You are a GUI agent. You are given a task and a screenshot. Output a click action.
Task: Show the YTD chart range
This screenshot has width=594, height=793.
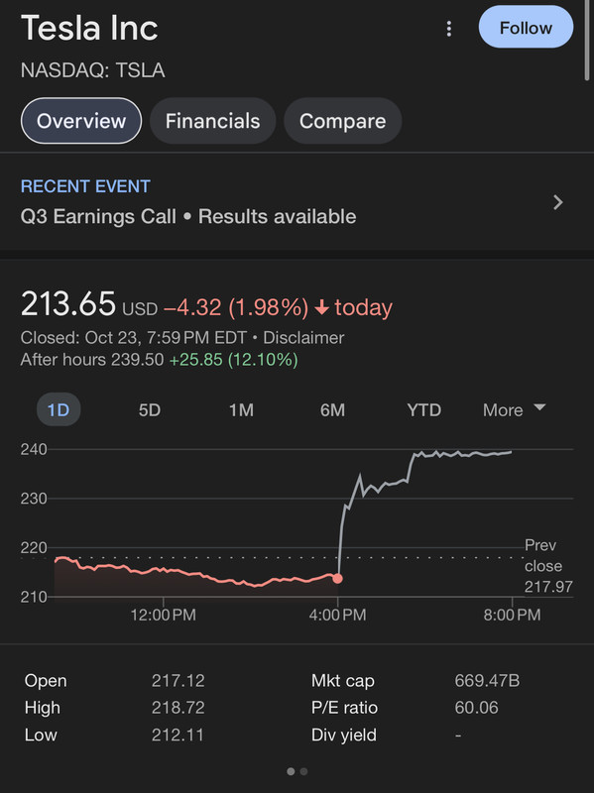[424, 409]
